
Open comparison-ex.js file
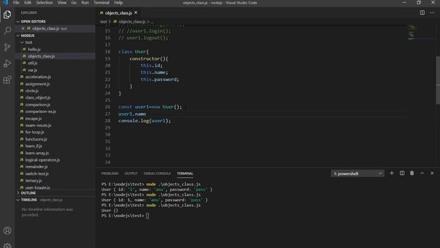[41, 112]
